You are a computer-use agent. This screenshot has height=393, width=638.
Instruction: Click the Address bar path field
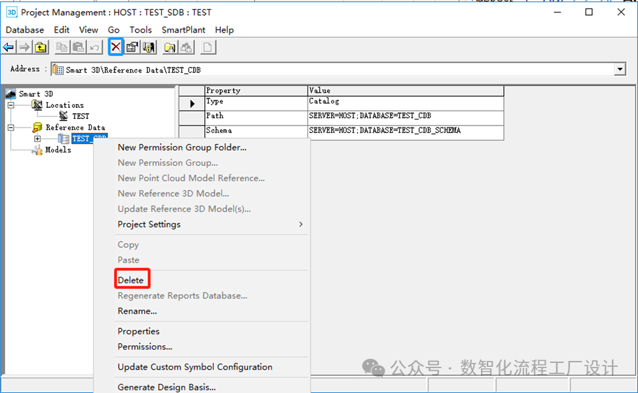pyautogui.click(x=338, y=70)
